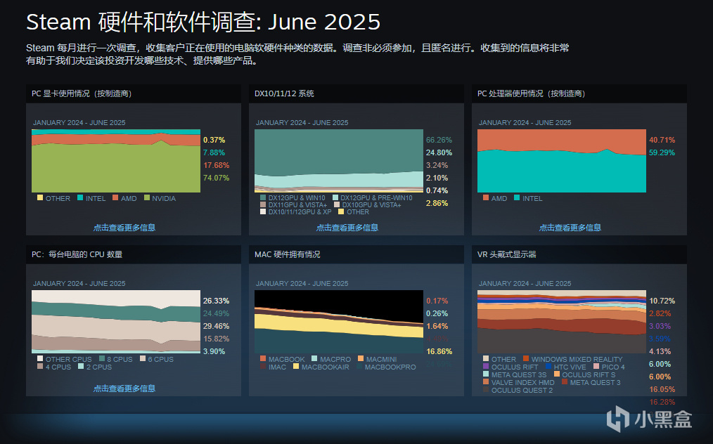Click the META QUEST 3 legend swatch
Image resolution: width=713 pixels, height=444 pixels.
pos(565,381)
